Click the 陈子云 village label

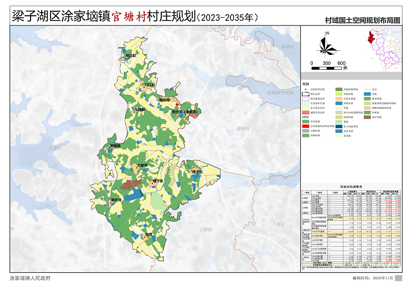click(197, 172)
